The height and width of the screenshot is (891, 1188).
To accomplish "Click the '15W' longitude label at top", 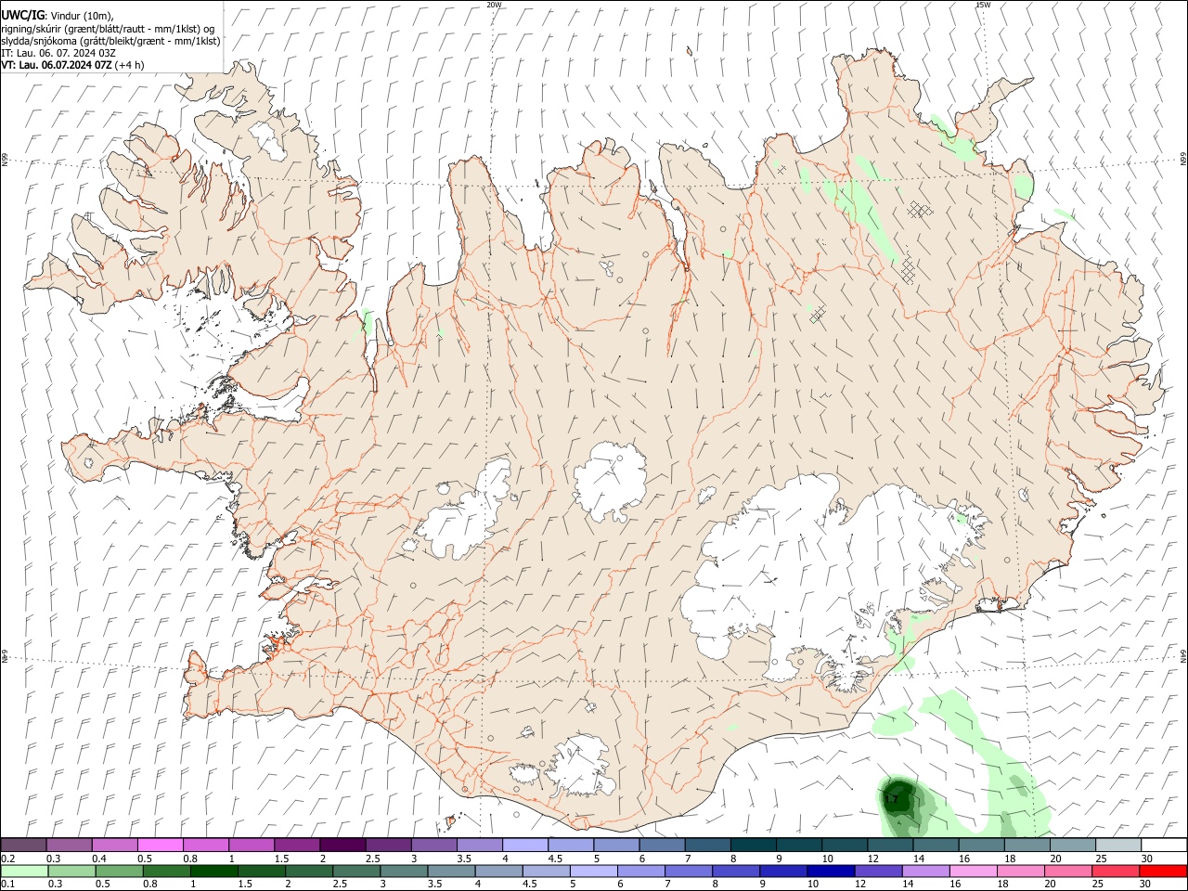I will pos(983,5).
